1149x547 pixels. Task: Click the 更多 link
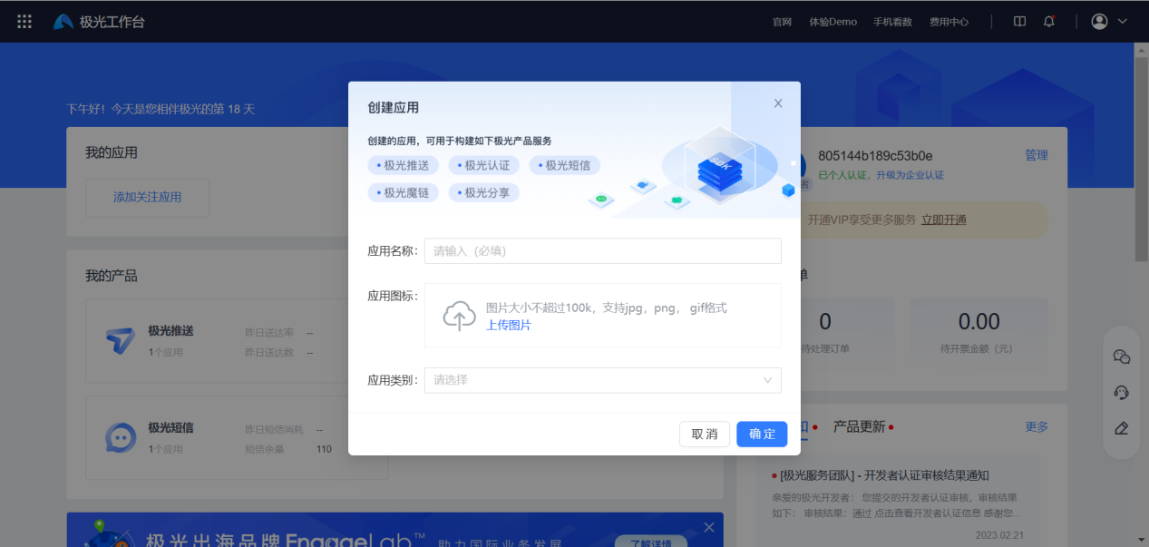(x=1037, y=426)
